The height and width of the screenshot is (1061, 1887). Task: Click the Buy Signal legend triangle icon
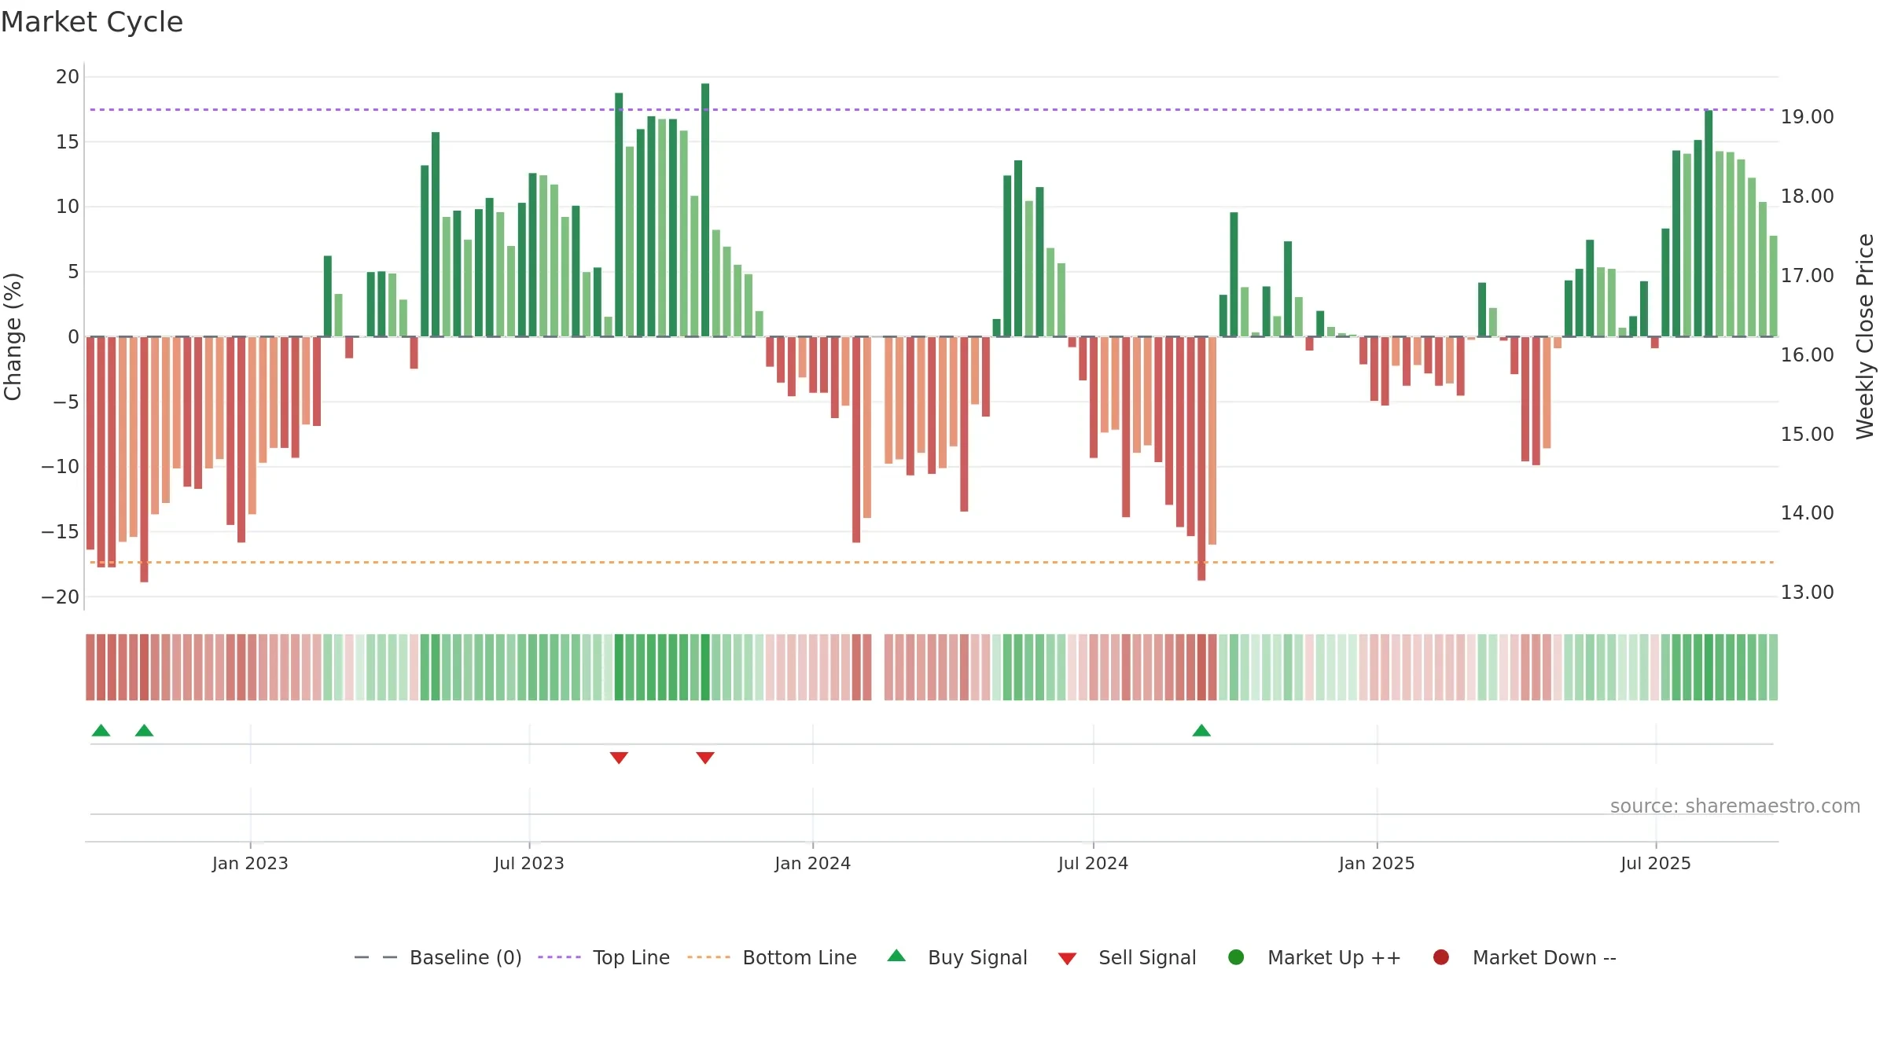tap(896, 956)
